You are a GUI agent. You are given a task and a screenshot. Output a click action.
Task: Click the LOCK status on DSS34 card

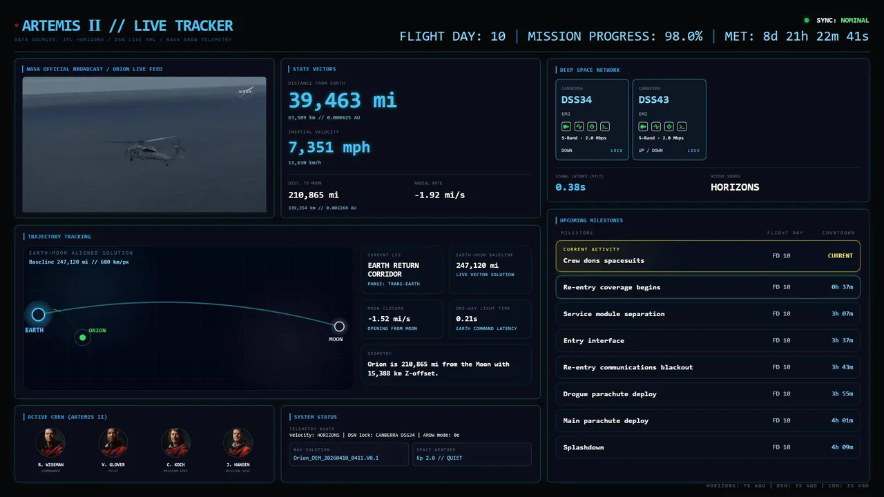click(616, 150)
